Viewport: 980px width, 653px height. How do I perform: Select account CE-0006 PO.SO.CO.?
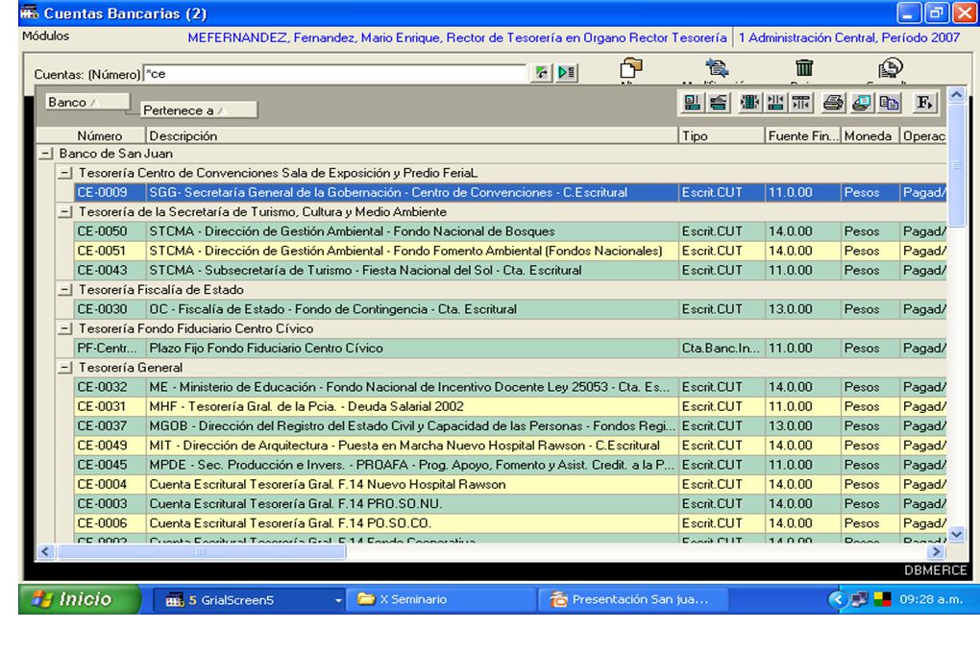pyautogui.click(x=510, y=523)
